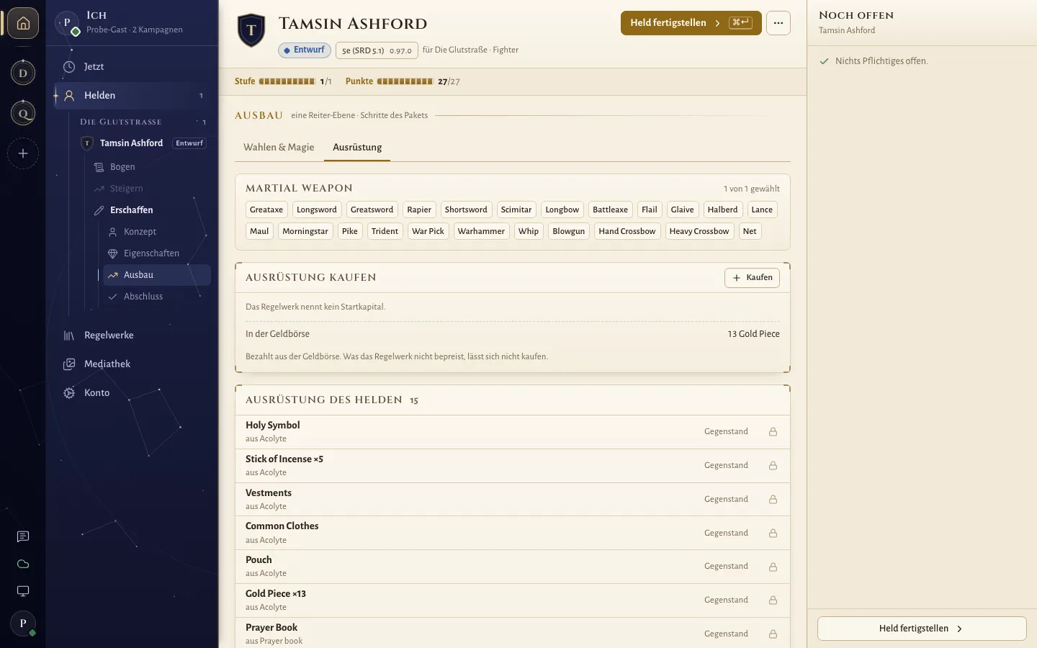Expand the Erschaffen tree section

tap(131, 210)
